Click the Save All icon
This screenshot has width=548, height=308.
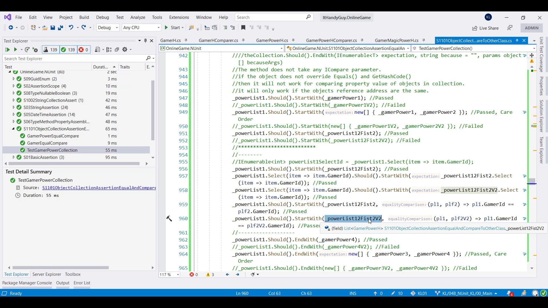[x=60, y=28]
